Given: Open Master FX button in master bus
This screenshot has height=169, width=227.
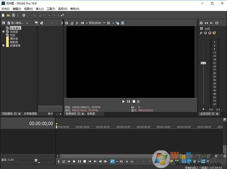Looking at the screenshot, I should 201,33.
